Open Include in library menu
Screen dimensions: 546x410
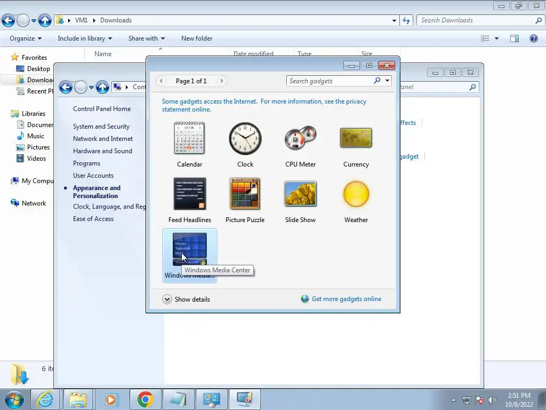point(85,38)
